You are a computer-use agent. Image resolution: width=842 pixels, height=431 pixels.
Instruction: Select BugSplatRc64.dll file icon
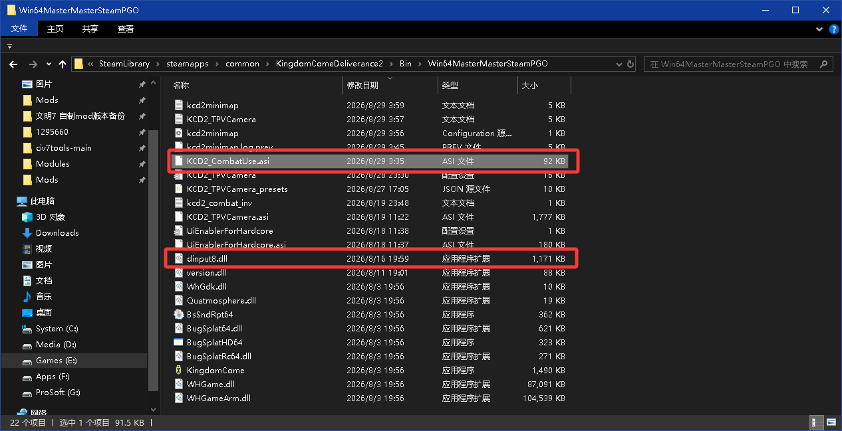click(178, 356)
